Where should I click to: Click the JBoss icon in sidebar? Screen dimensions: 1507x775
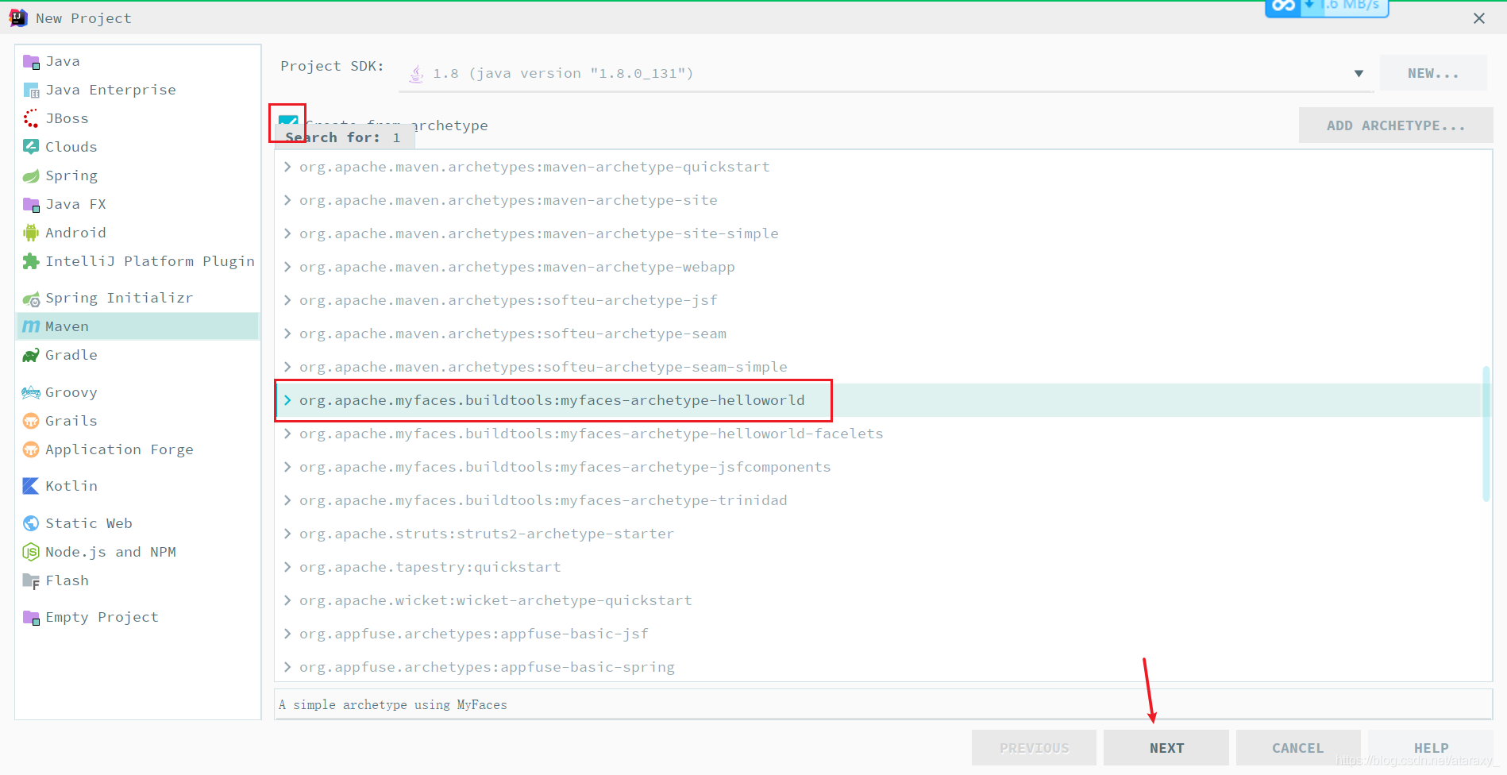click(x=31, y=119)
